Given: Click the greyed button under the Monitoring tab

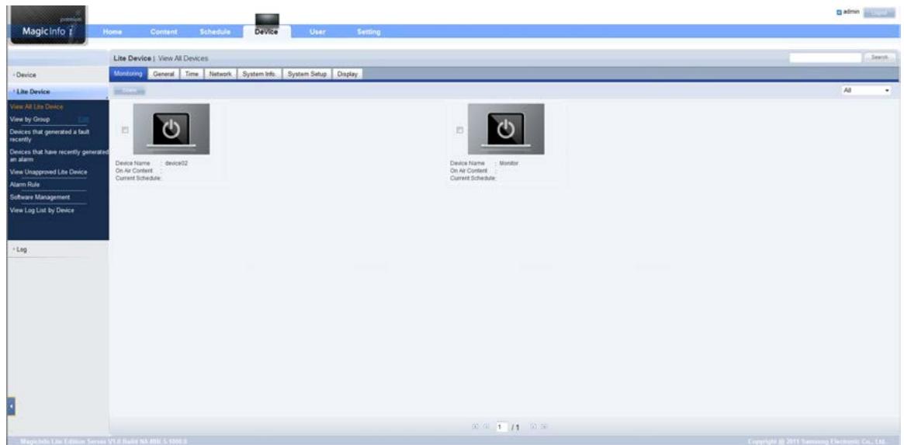Looking at the screenshot, I should click(130, 91).
